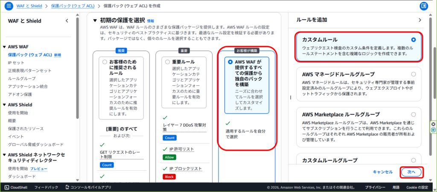This screenshot has width=437, height=192.
Task: Collapse the 初期の保護を選択 section
Action: pos(95,20)
